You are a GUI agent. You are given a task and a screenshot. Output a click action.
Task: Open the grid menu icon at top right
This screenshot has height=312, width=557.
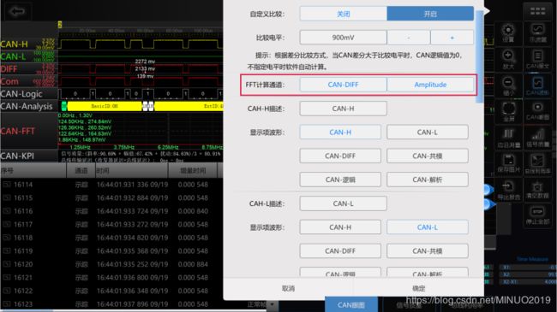(x=537, y=11)
